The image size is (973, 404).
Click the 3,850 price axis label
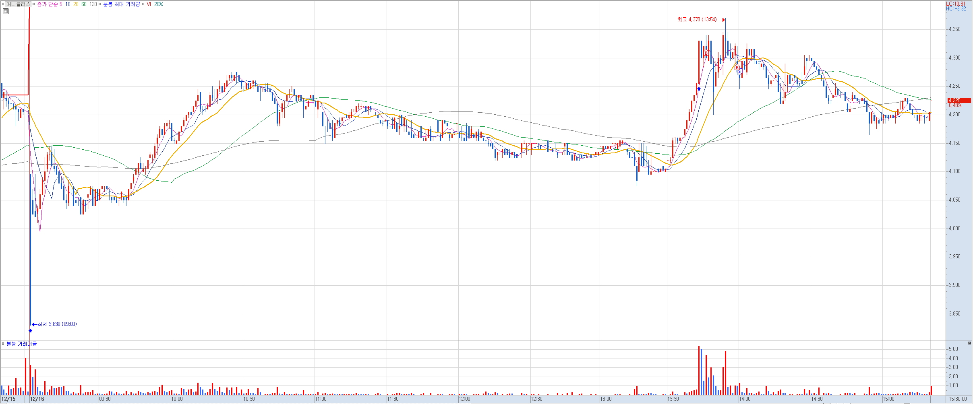pyautogui.click(x=954, y=313)
